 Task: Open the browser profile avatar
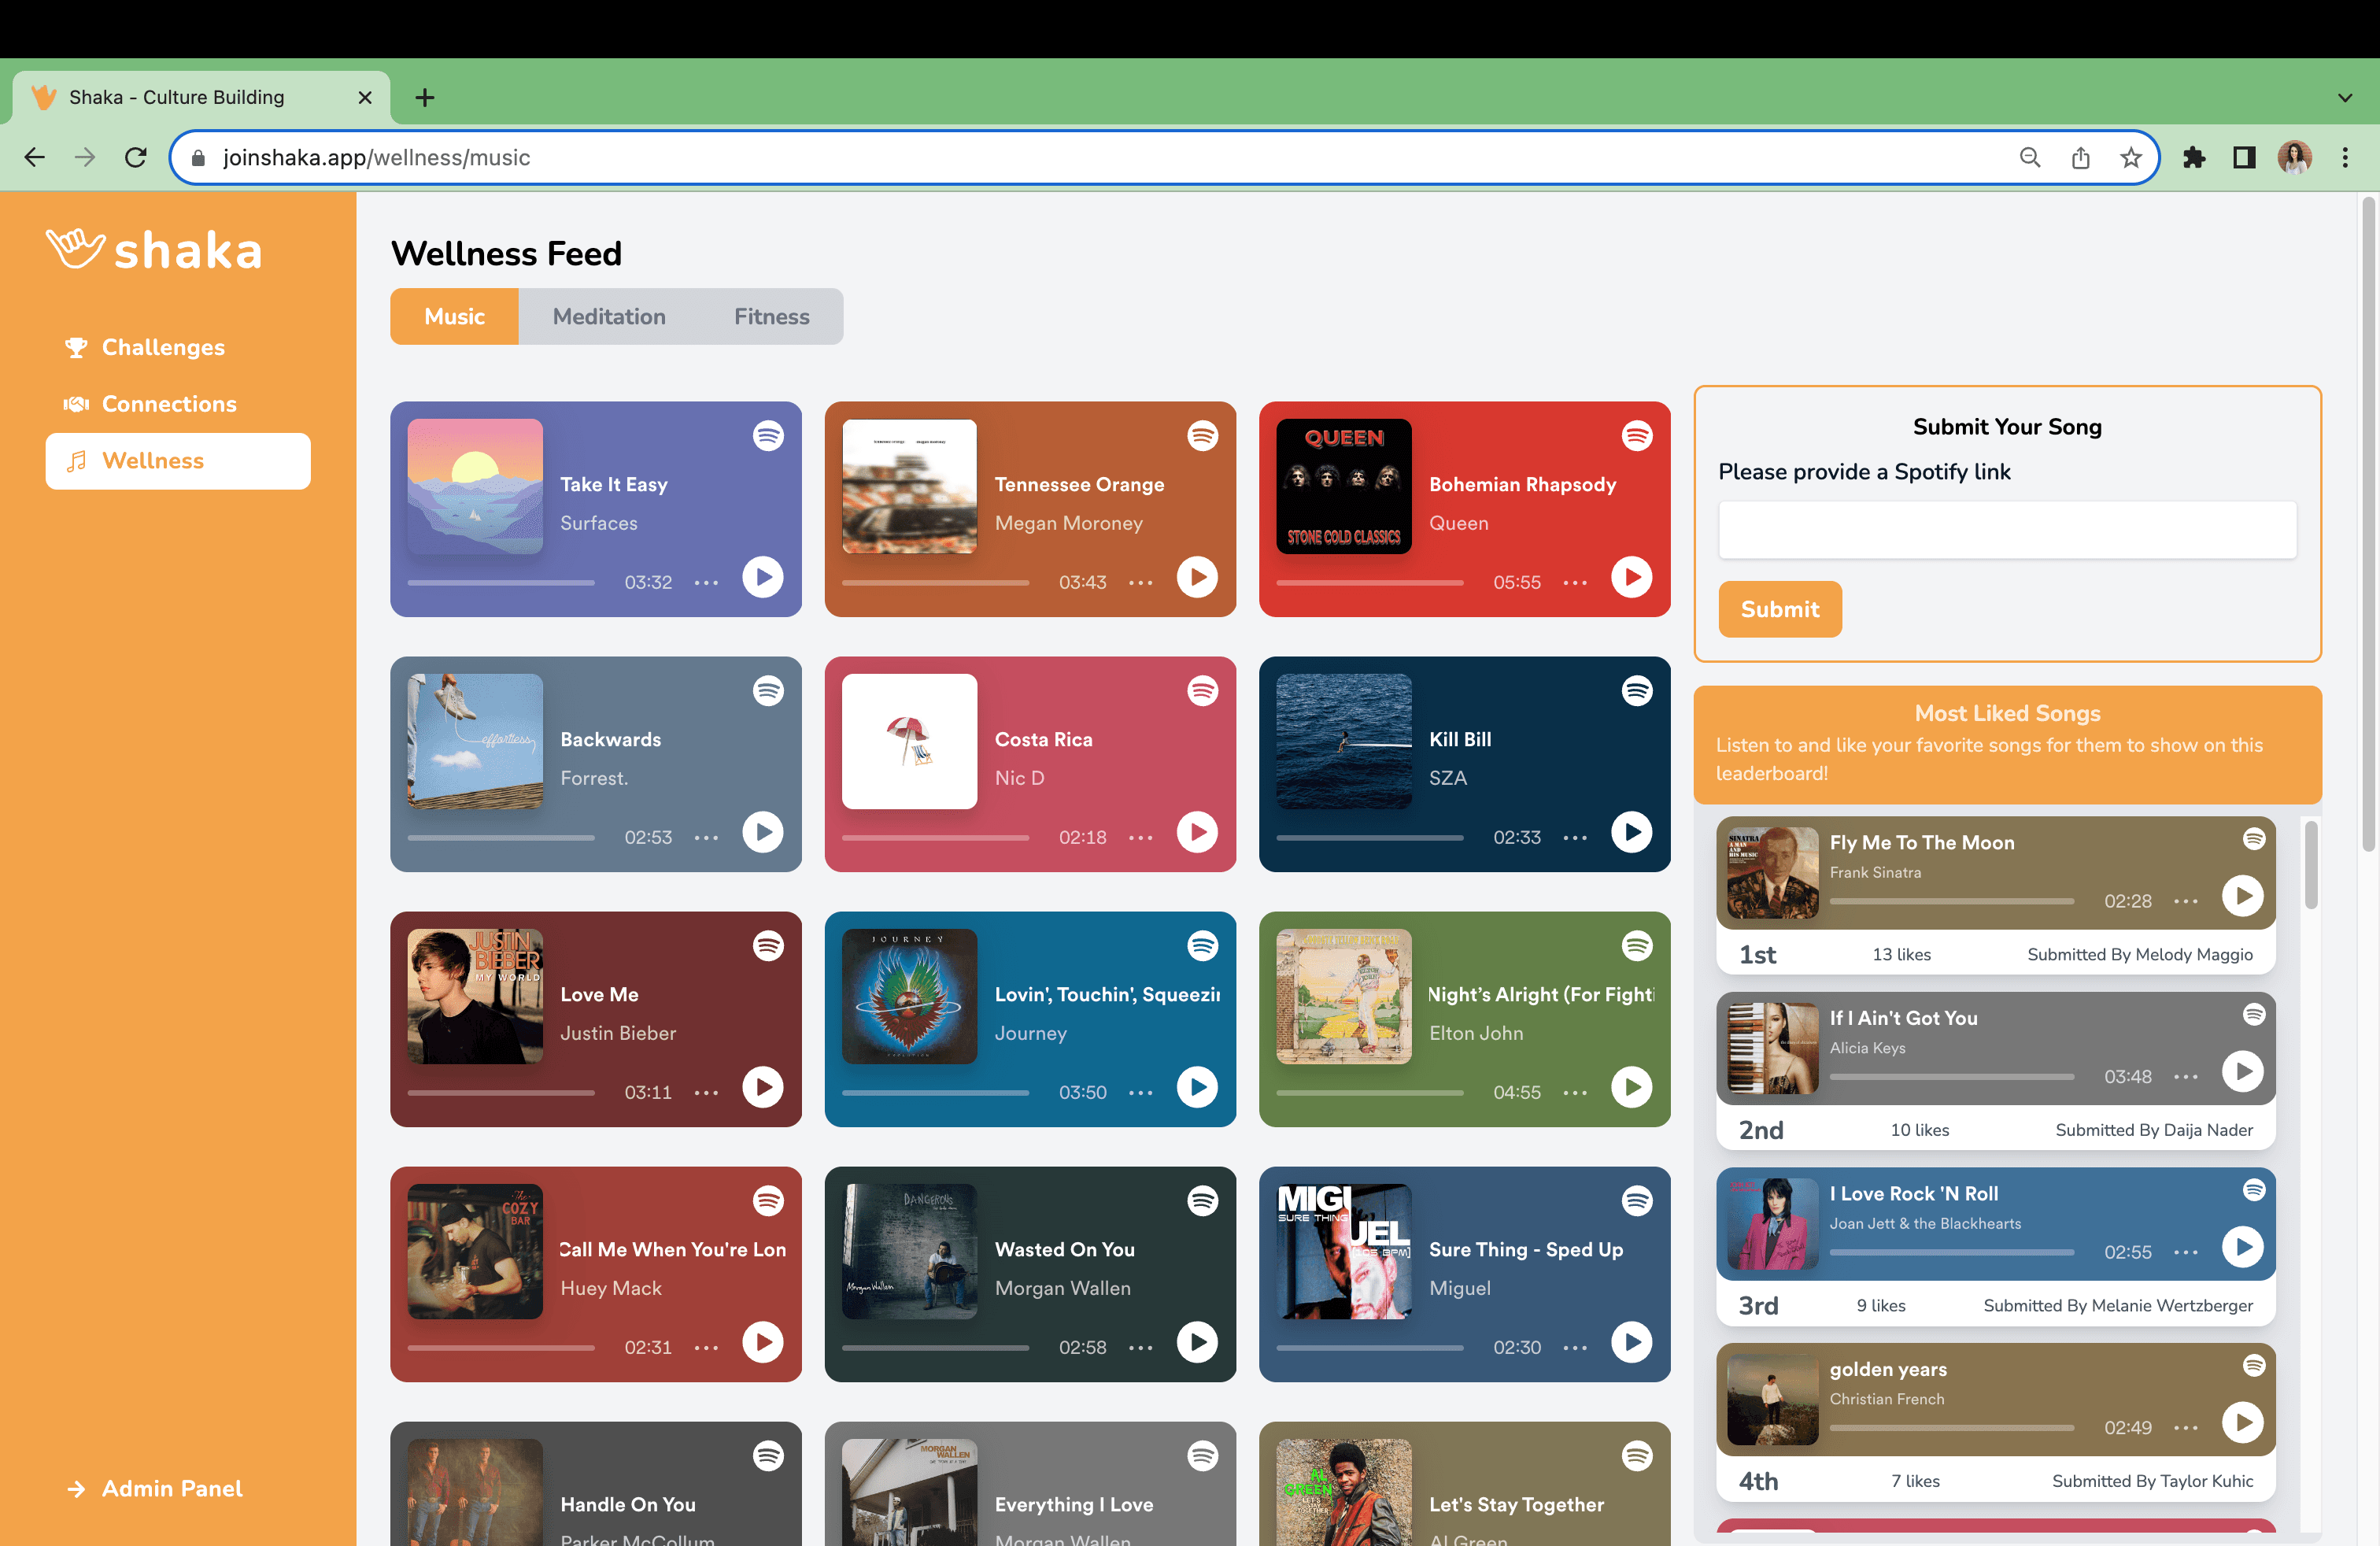2294,158
